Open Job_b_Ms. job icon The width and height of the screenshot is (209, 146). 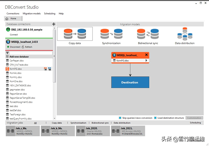tap(45, 131)
